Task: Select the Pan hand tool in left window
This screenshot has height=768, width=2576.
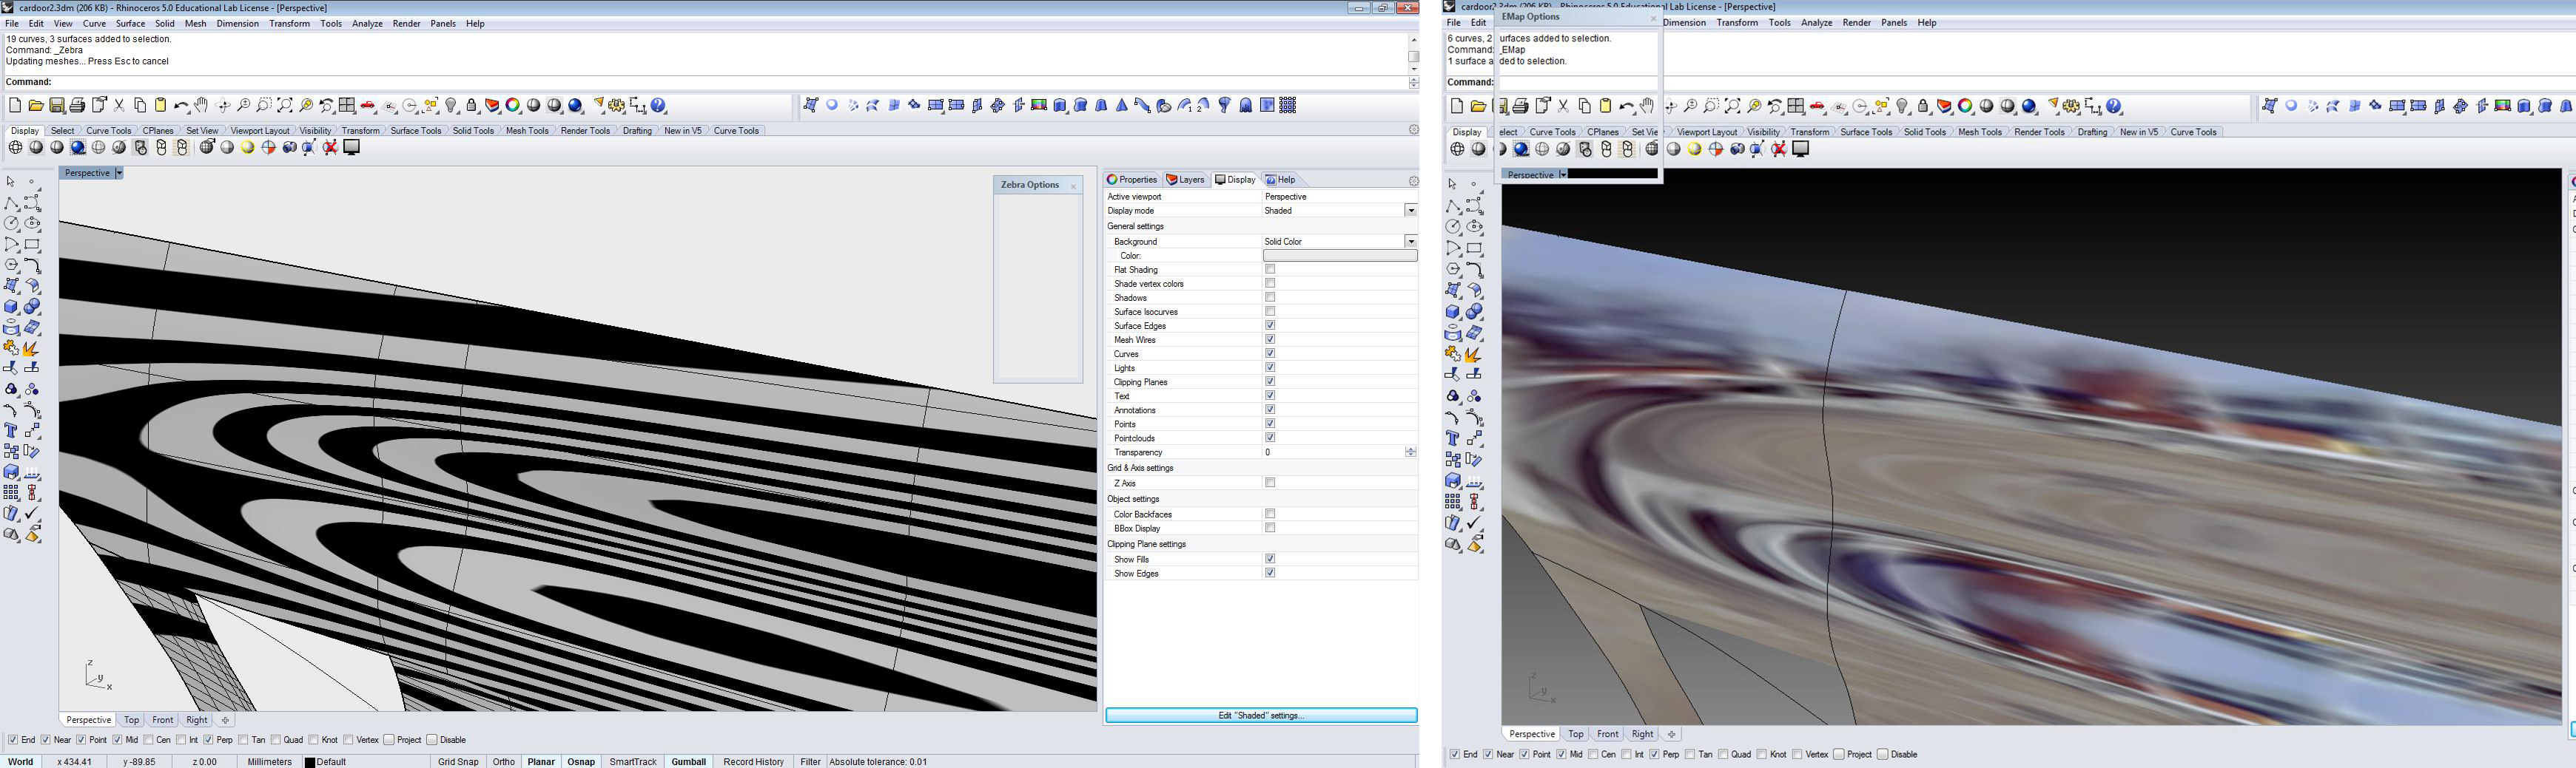Action: (x=202, y=105)
